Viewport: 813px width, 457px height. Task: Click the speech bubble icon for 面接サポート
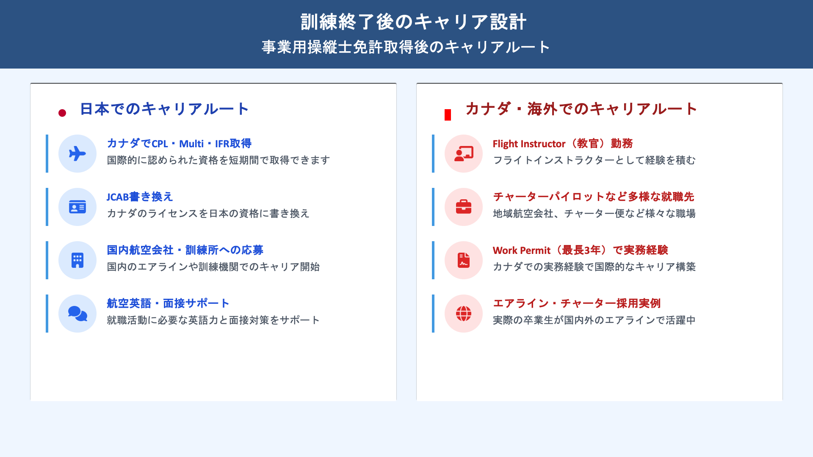tap(77, 313)
